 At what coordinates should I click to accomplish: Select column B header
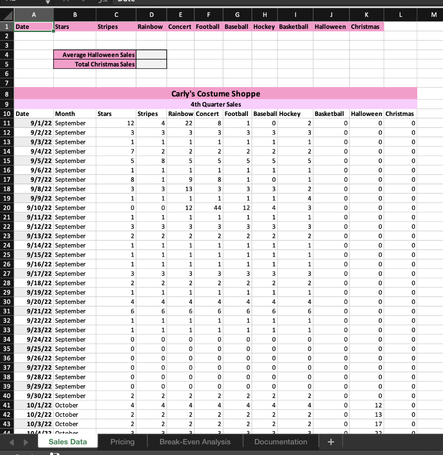point(74,15)
